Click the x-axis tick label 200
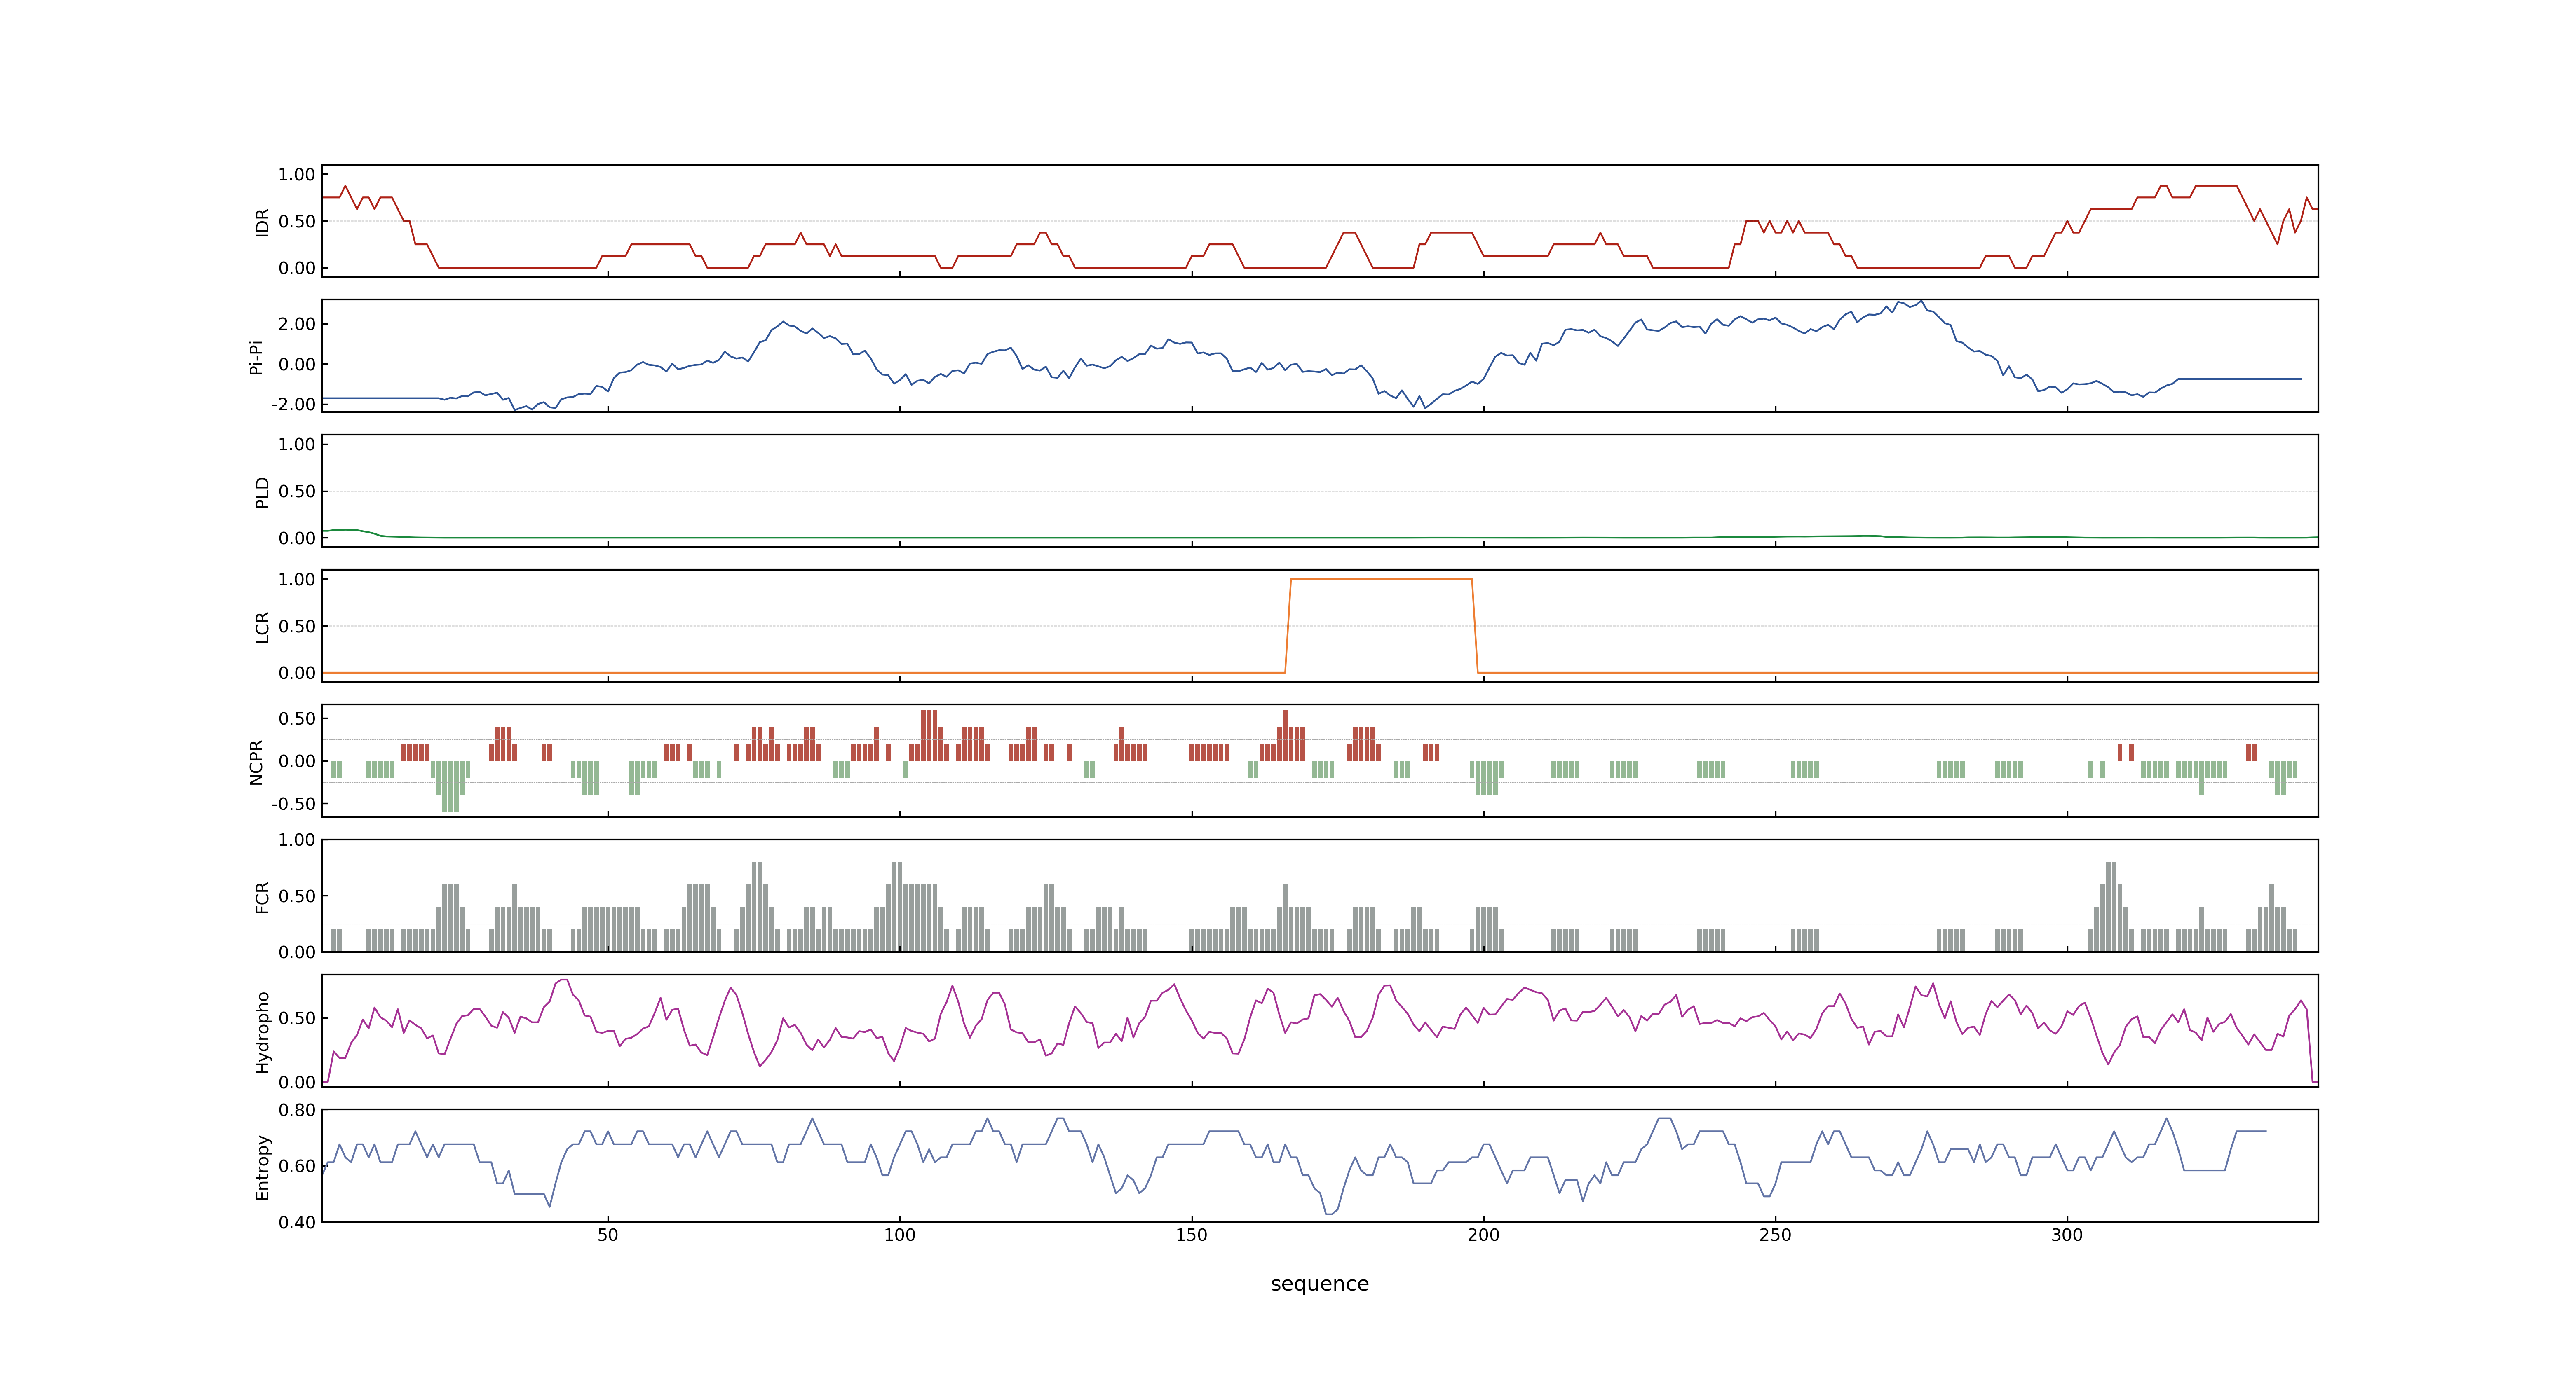The image size is (2576, 1373). click(1483, 1235)
